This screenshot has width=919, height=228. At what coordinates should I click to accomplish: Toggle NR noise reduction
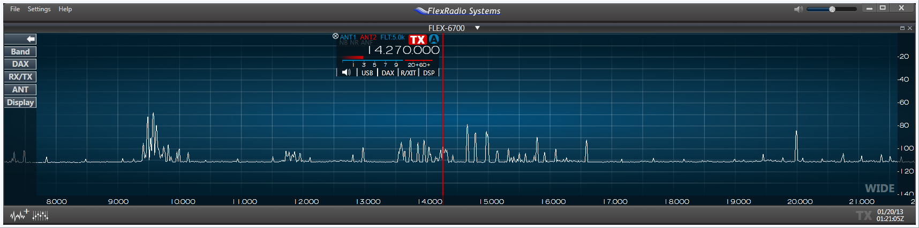tap(354, 43)
